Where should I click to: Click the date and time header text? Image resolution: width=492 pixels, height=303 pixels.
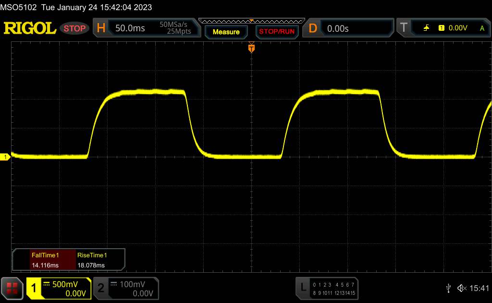coord(96,7)
